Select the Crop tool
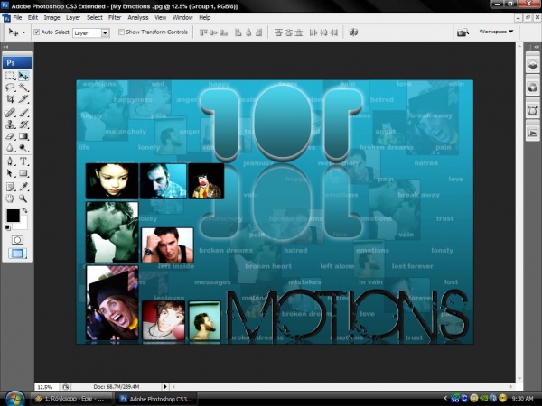Image resolution: width=542 pixels, height=406 pixels. (10, 99)
